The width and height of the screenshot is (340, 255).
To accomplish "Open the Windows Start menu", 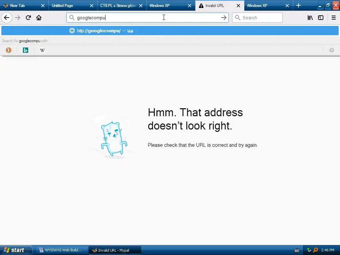I will [16, 250].
